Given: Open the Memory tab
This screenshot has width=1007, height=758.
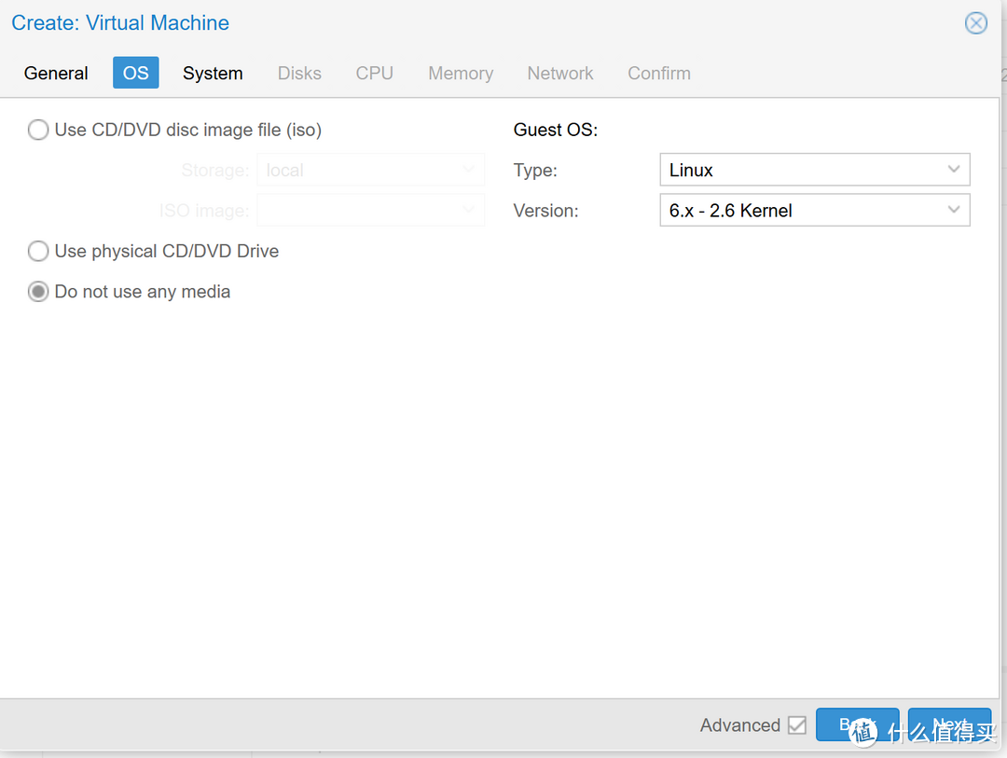Looking at the screenshot, I should point(461,73).
